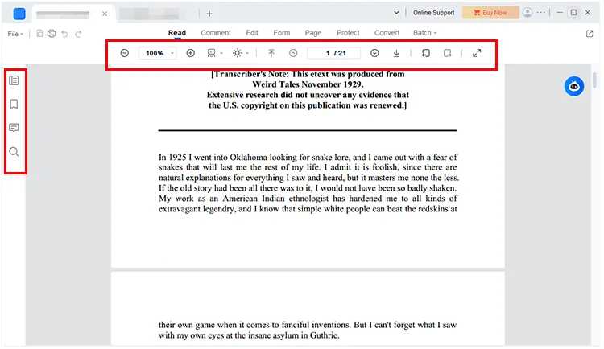This screenshot has width=604, height=349.
Task: Click the vertical scrollbar thumb
Action: pos(595,80)
